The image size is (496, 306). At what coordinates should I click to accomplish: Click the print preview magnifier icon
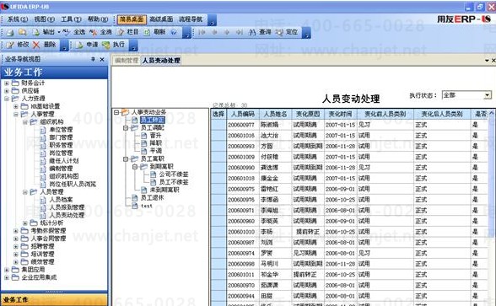(x=22, y=32)
